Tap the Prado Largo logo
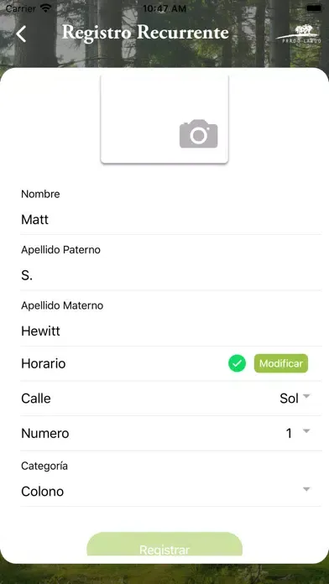Image resolution: width=329 pixels, height=584 pixels. tap(299, 34)
